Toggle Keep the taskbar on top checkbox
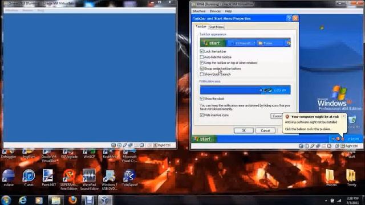Viewport: 365px width, 205px height. pos(201,63)
